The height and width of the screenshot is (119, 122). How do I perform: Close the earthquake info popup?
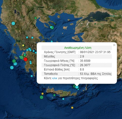[x=114, y=45]
